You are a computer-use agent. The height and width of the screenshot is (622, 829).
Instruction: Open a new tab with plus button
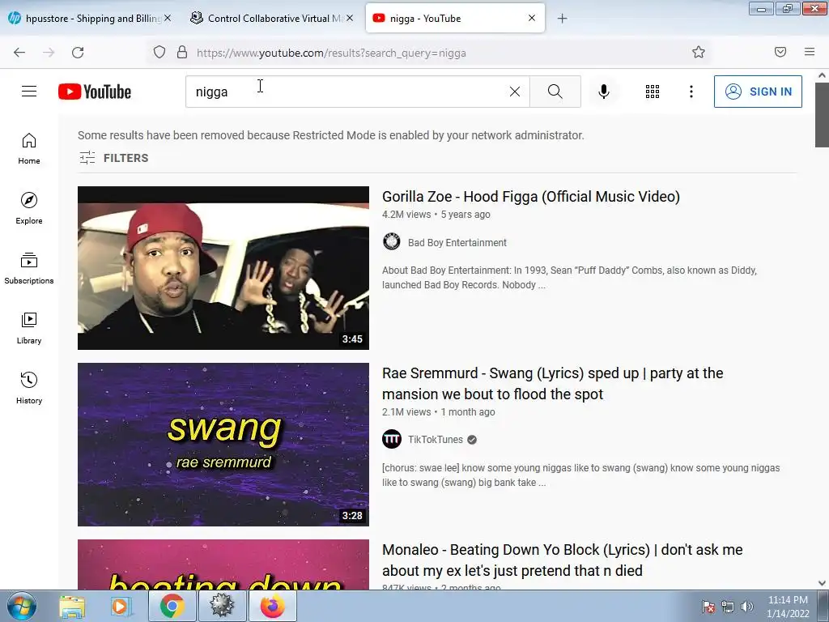[x=562, y=19]
